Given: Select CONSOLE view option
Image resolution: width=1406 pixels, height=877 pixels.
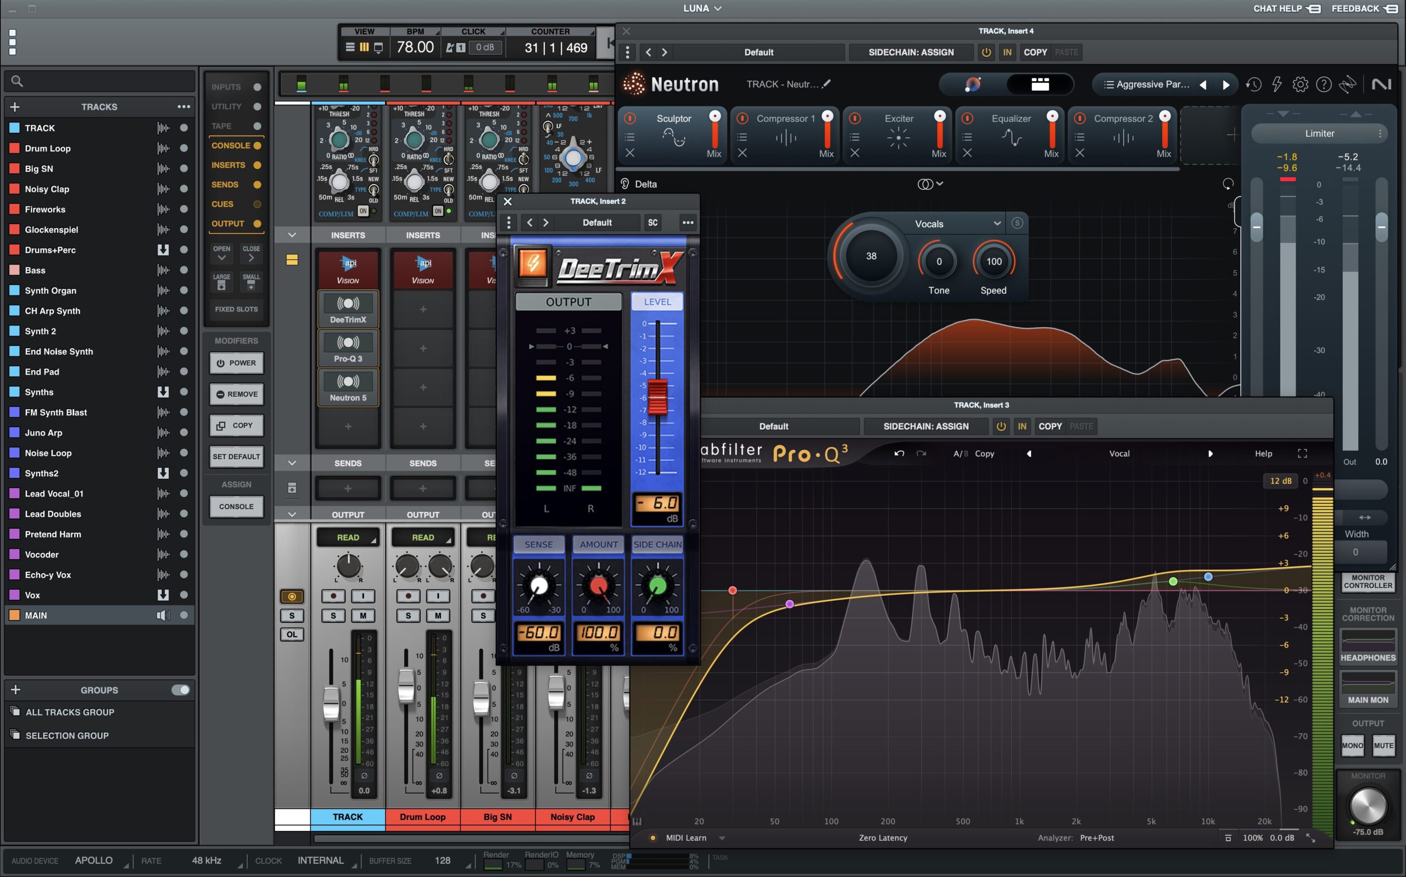Looking at the screenshot, I should pyautogui.click(x=236, y=146).
